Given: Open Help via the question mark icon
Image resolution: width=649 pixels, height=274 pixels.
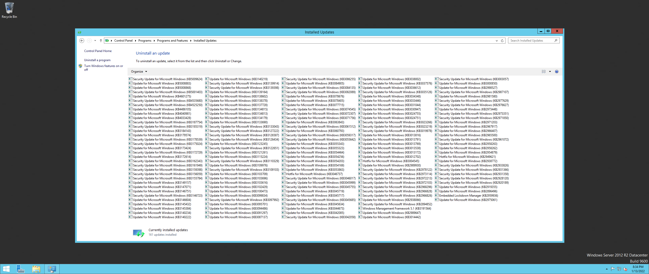Looking at the screenshot, I should [x=556, y=72].
